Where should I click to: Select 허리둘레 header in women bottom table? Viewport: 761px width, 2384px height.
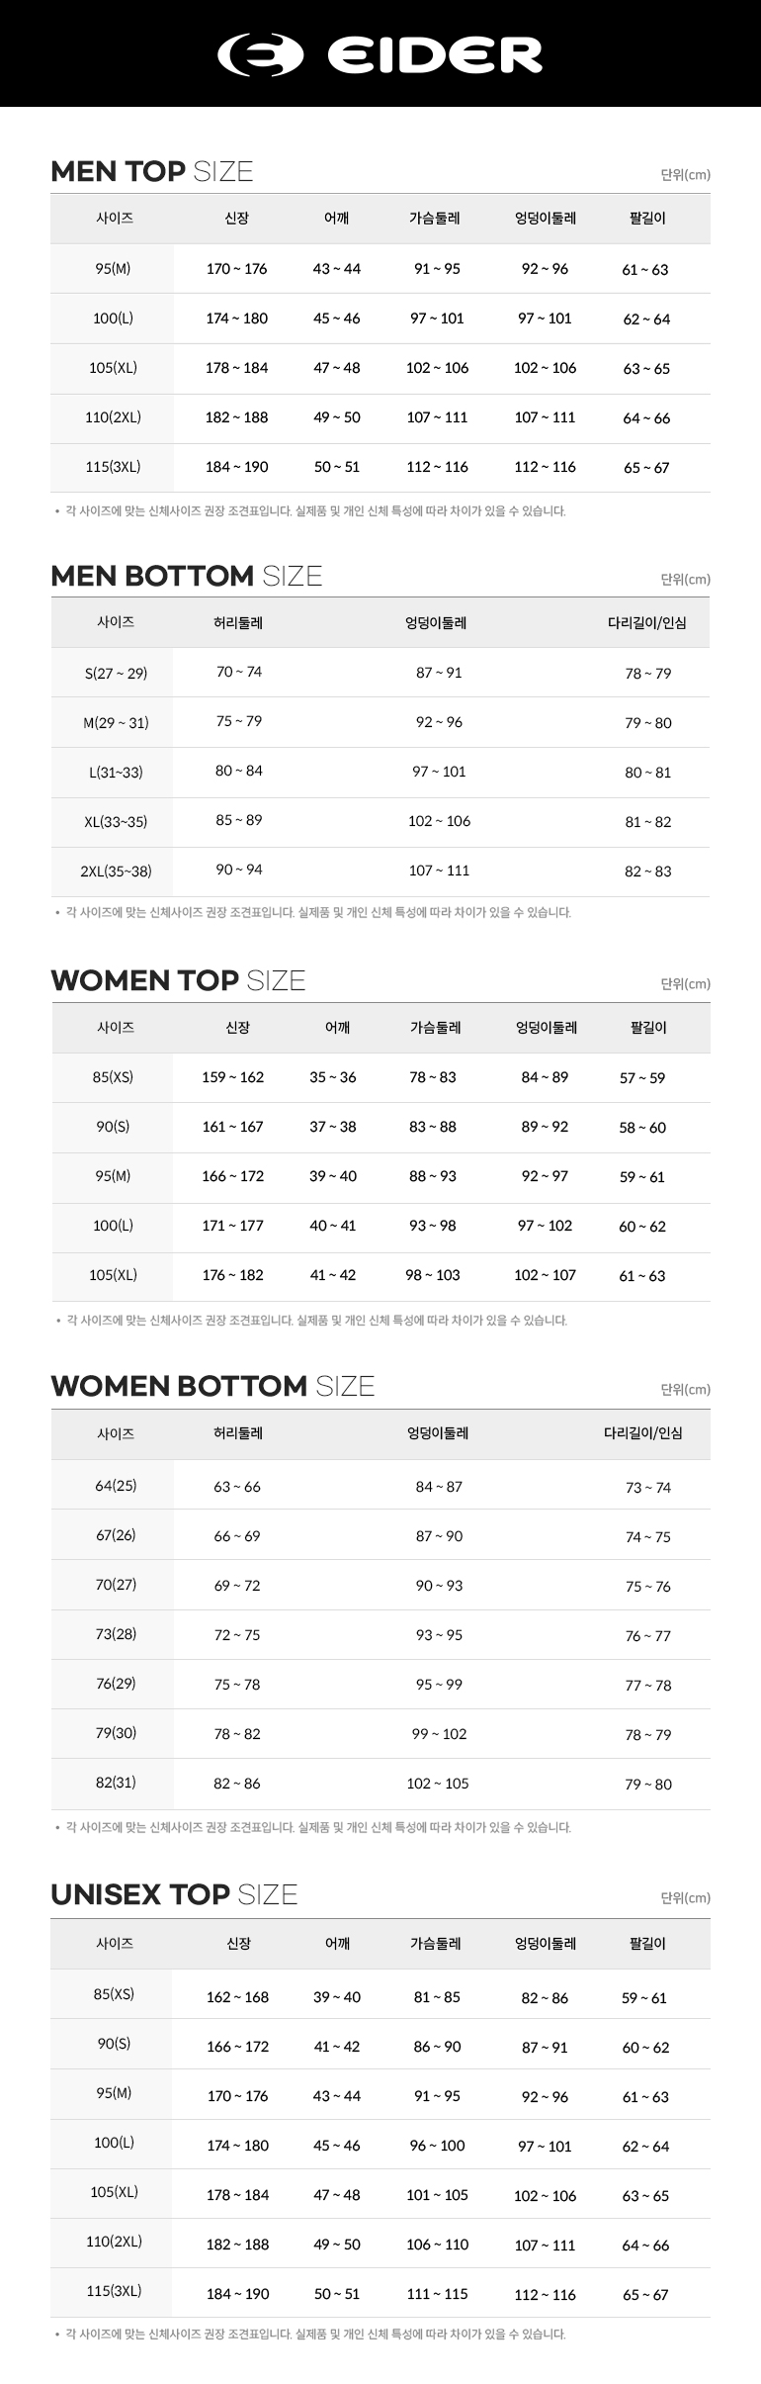pos(238,1433)
